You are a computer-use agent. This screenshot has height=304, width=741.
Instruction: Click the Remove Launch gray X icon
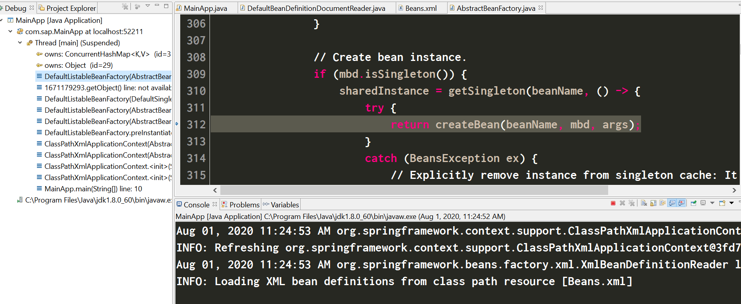[622, 203]
